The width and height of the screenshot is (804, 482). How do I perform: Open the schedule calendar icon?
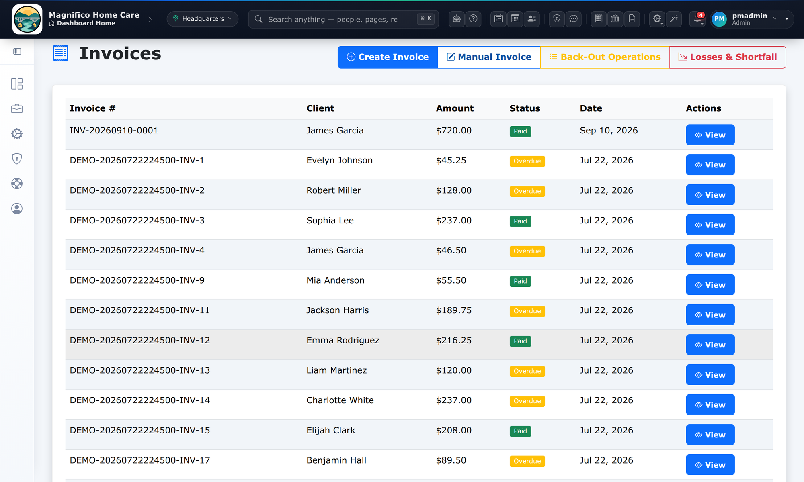coord(498,19)
